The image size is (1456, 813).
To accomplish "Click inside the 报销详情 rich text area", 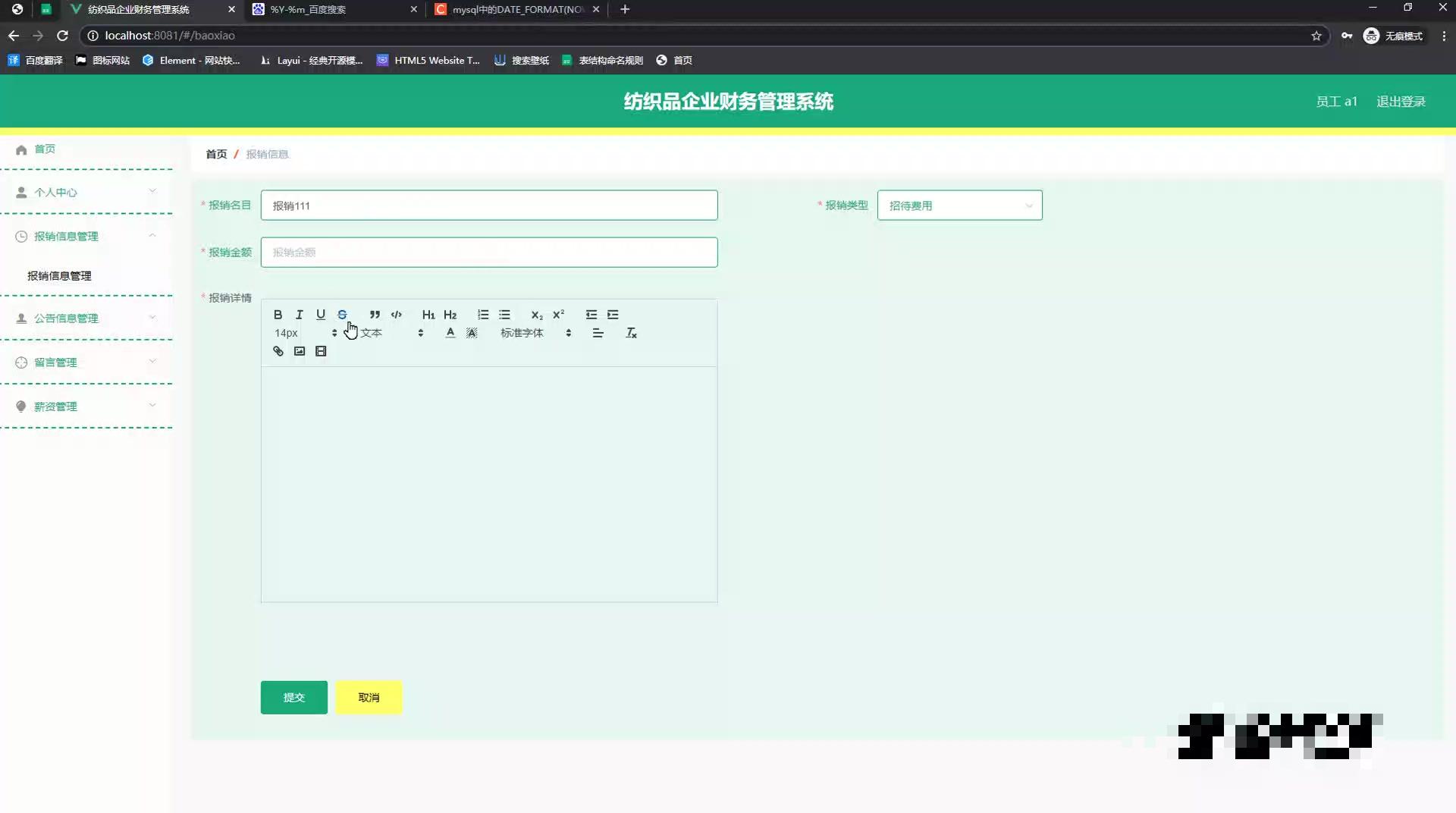I will [489, 485].
